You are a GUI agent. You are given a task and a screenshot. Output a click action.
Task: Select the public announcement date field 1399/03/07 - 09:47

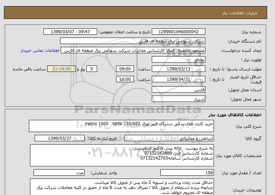pos(70,31)
